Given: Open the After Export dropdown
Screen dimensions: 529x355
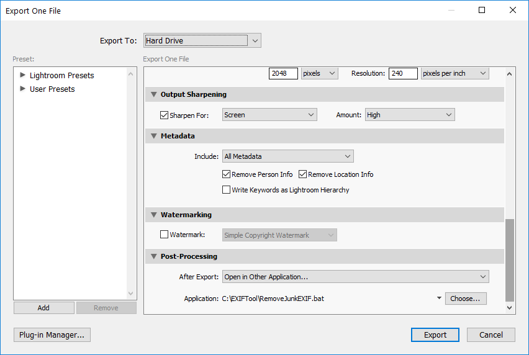Looking at the screenshot, I should [356, 276].
